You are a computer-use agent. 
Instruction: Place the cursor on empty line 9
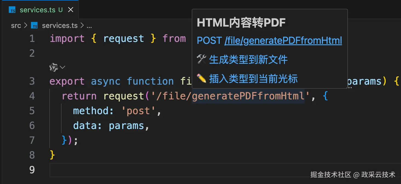tap(164, 170)
